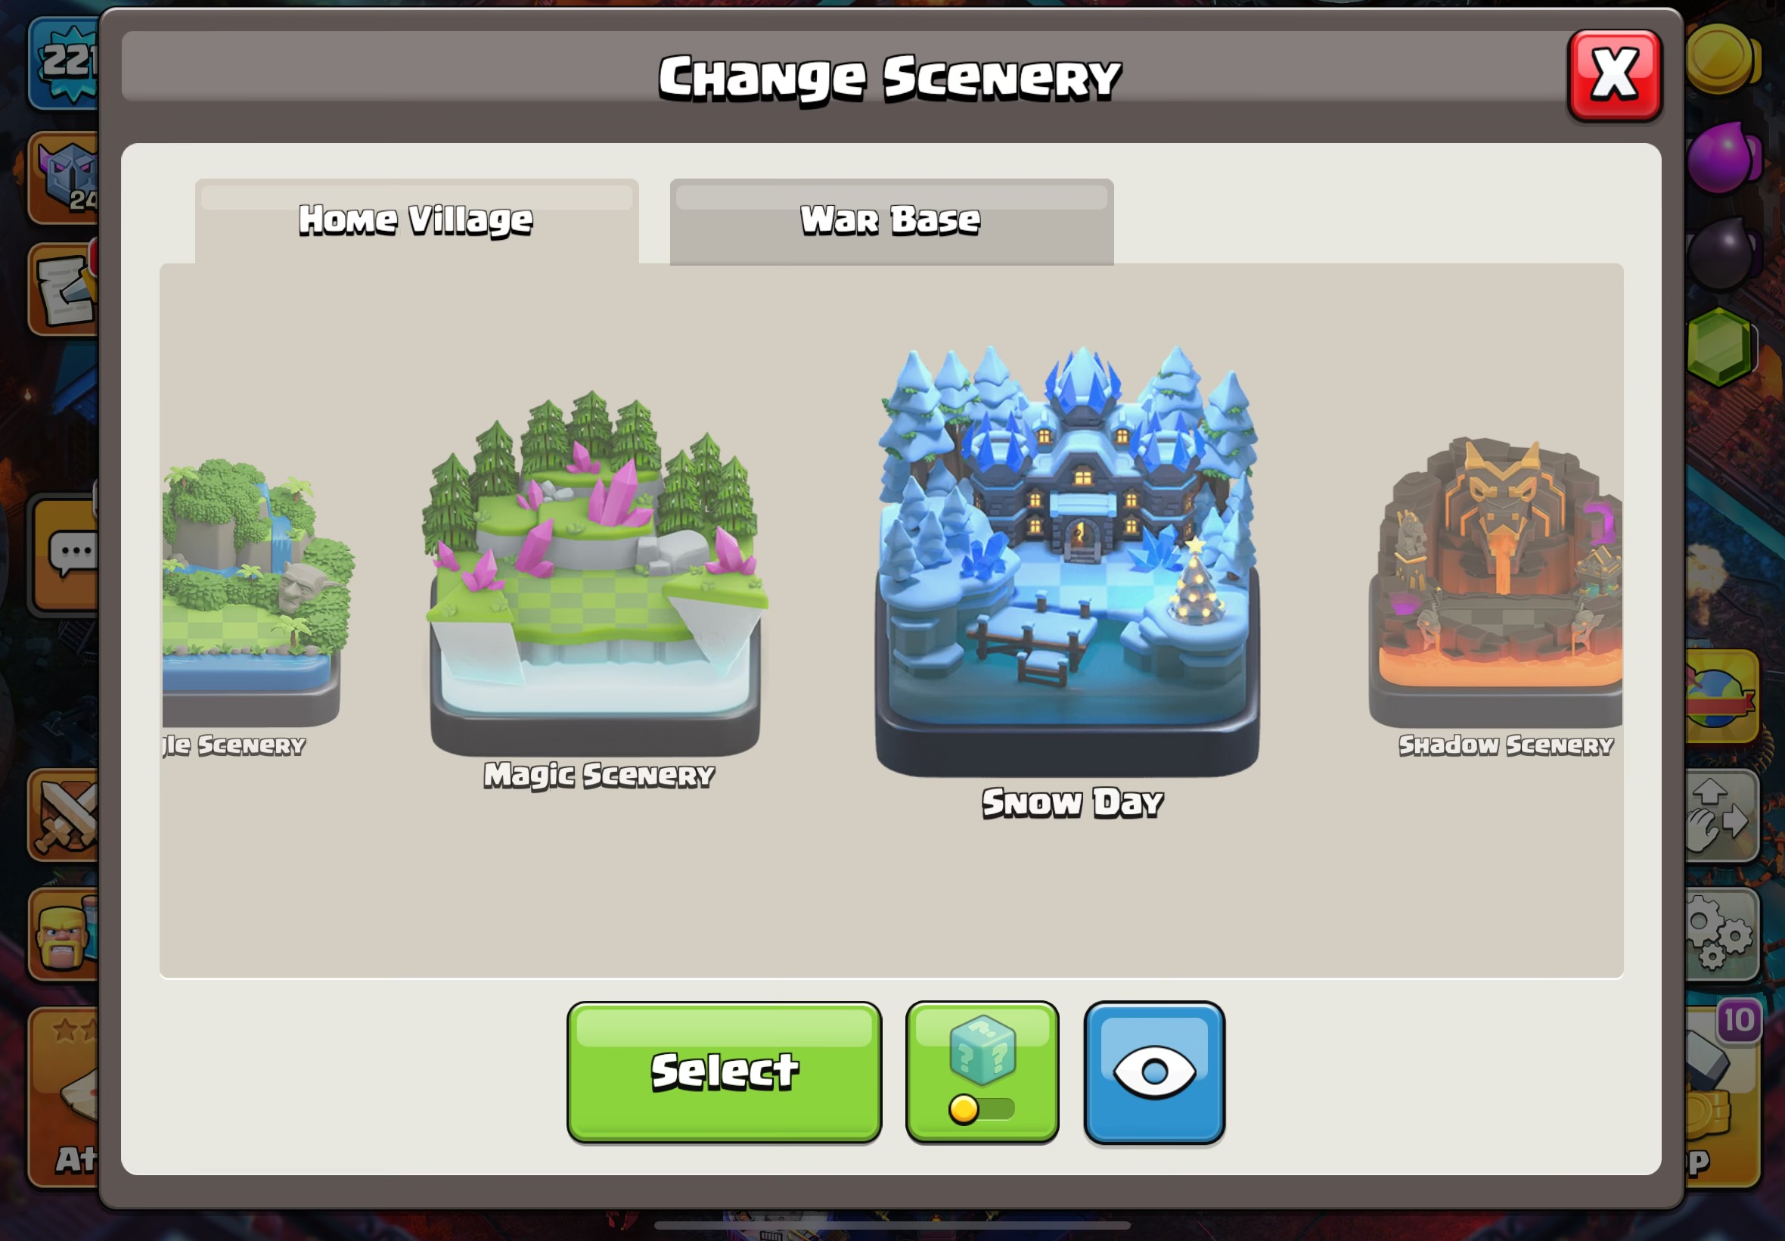Click the green Select button
This screenshot has width=1785, height=1241.
click(x=725, y=1072)
